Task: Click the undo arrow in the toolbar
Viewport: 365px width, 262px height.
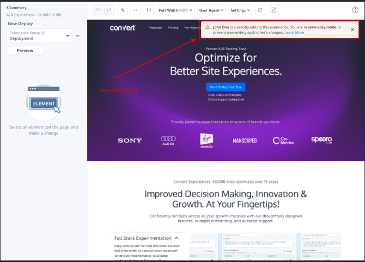Action: coord(98,10)
